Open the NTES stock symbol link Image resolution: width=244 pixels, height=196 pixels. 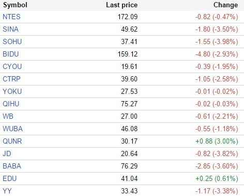(11, 17)
